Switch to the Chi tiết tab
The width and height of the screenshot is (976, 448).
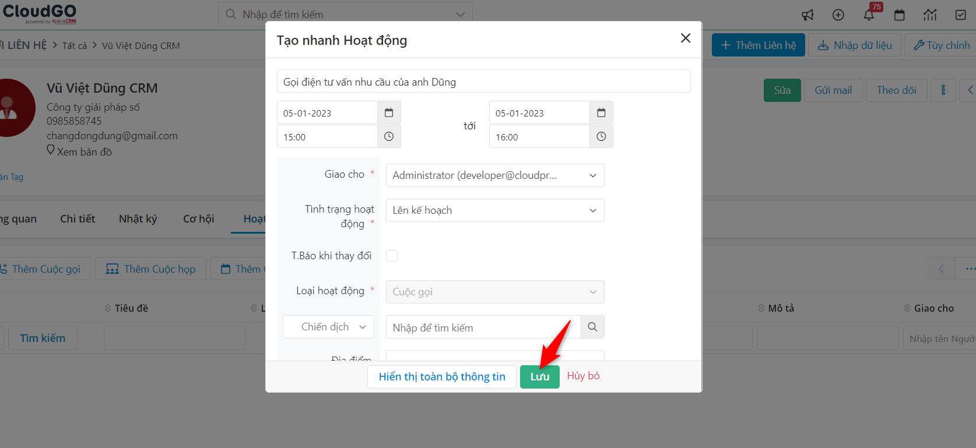pyautogui.click(x=78, y=218)
